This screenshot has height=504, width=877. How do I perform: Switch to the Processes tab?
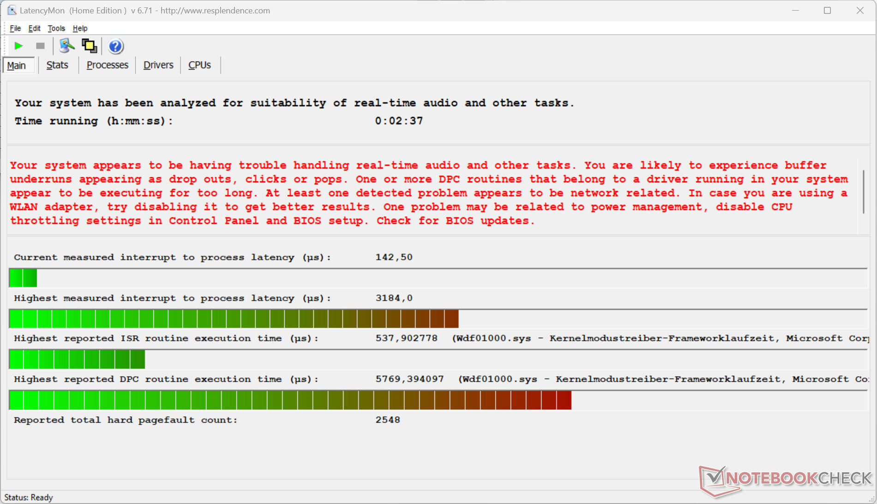pos(108,65)
